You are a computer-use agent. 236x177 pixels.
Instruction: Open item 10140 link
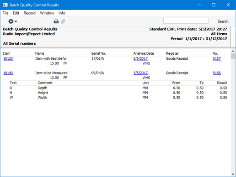point(8,73)
